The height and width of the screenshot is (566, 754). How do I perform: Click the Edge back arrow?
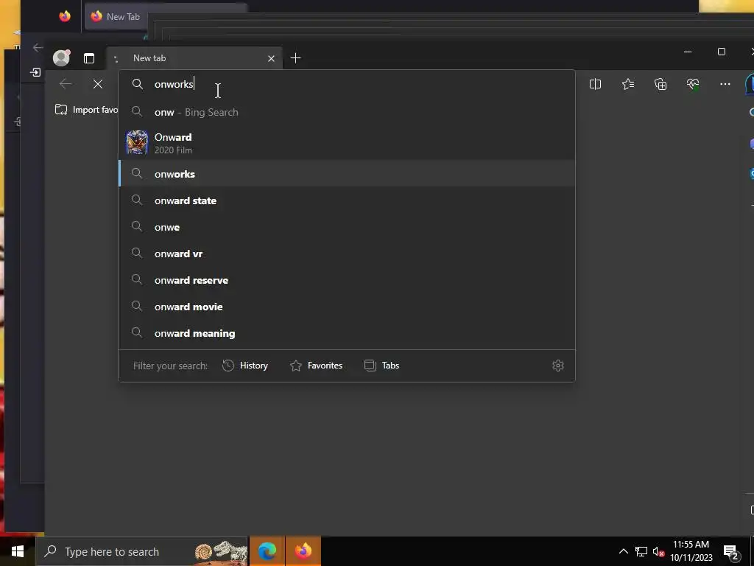[x=66, y=84]
